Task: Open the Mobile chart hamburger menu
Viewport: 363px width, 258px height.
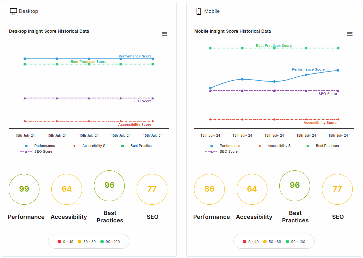Action: pos(350,34)
